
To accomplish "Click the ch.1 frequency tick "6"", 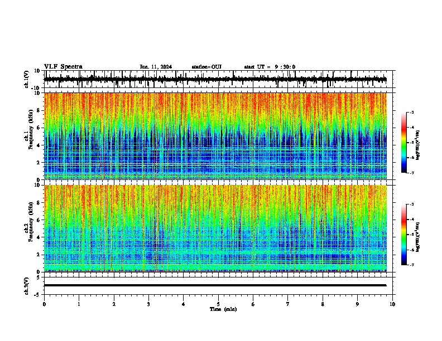I will coord(39,128).
